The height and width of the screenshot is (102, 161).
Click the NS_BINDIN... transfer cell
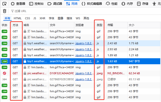(x=116, y=73)
